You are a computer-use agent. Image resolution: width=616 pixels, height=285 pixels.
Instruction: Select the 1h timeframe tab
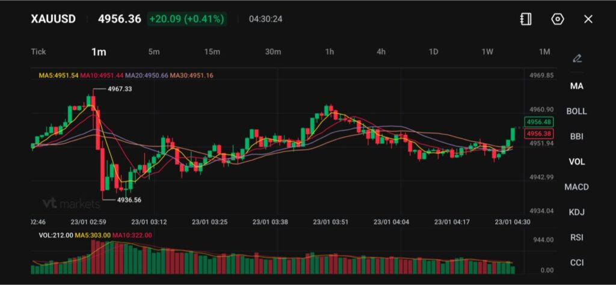click(330, 52)
